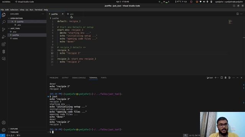This screenshot has height=137, width=245.
Task: Click the zoom icon in status bar
Action: [185, 135]
